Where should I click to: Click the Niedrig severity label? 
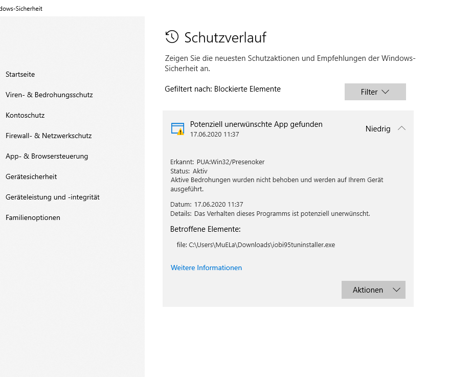pos(378,129)
